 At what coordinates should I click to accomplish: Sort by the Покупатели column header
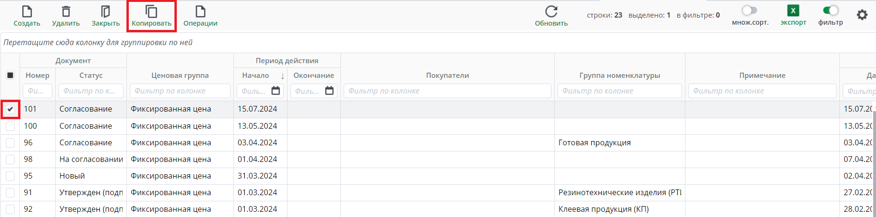click(447, 75)
